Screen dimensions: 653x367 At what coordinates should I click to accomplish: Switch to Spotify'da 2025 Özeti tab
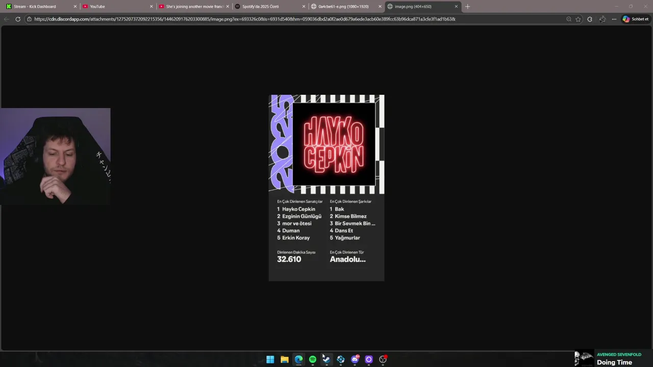tap(270, 7)
